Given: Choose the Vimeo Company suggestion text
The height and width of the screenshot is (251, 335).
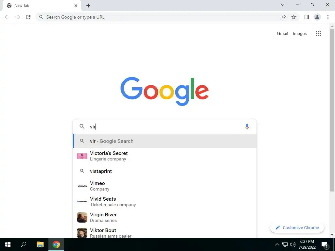Looking at the screenshot, I should (x=99, y=186).
